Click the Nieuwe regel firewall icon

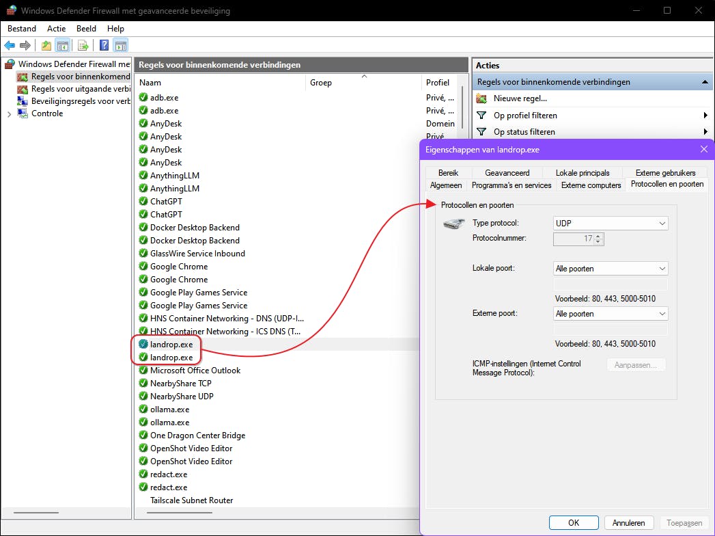481,98
